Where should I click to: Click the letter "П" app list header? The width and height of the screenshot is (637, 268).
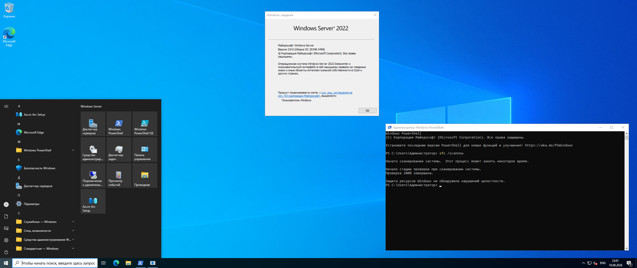pyautogui.click(x=19, y=195)
